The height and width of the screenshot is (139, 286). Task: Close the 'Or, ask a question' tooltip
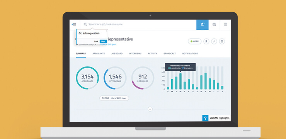point(107,31)
